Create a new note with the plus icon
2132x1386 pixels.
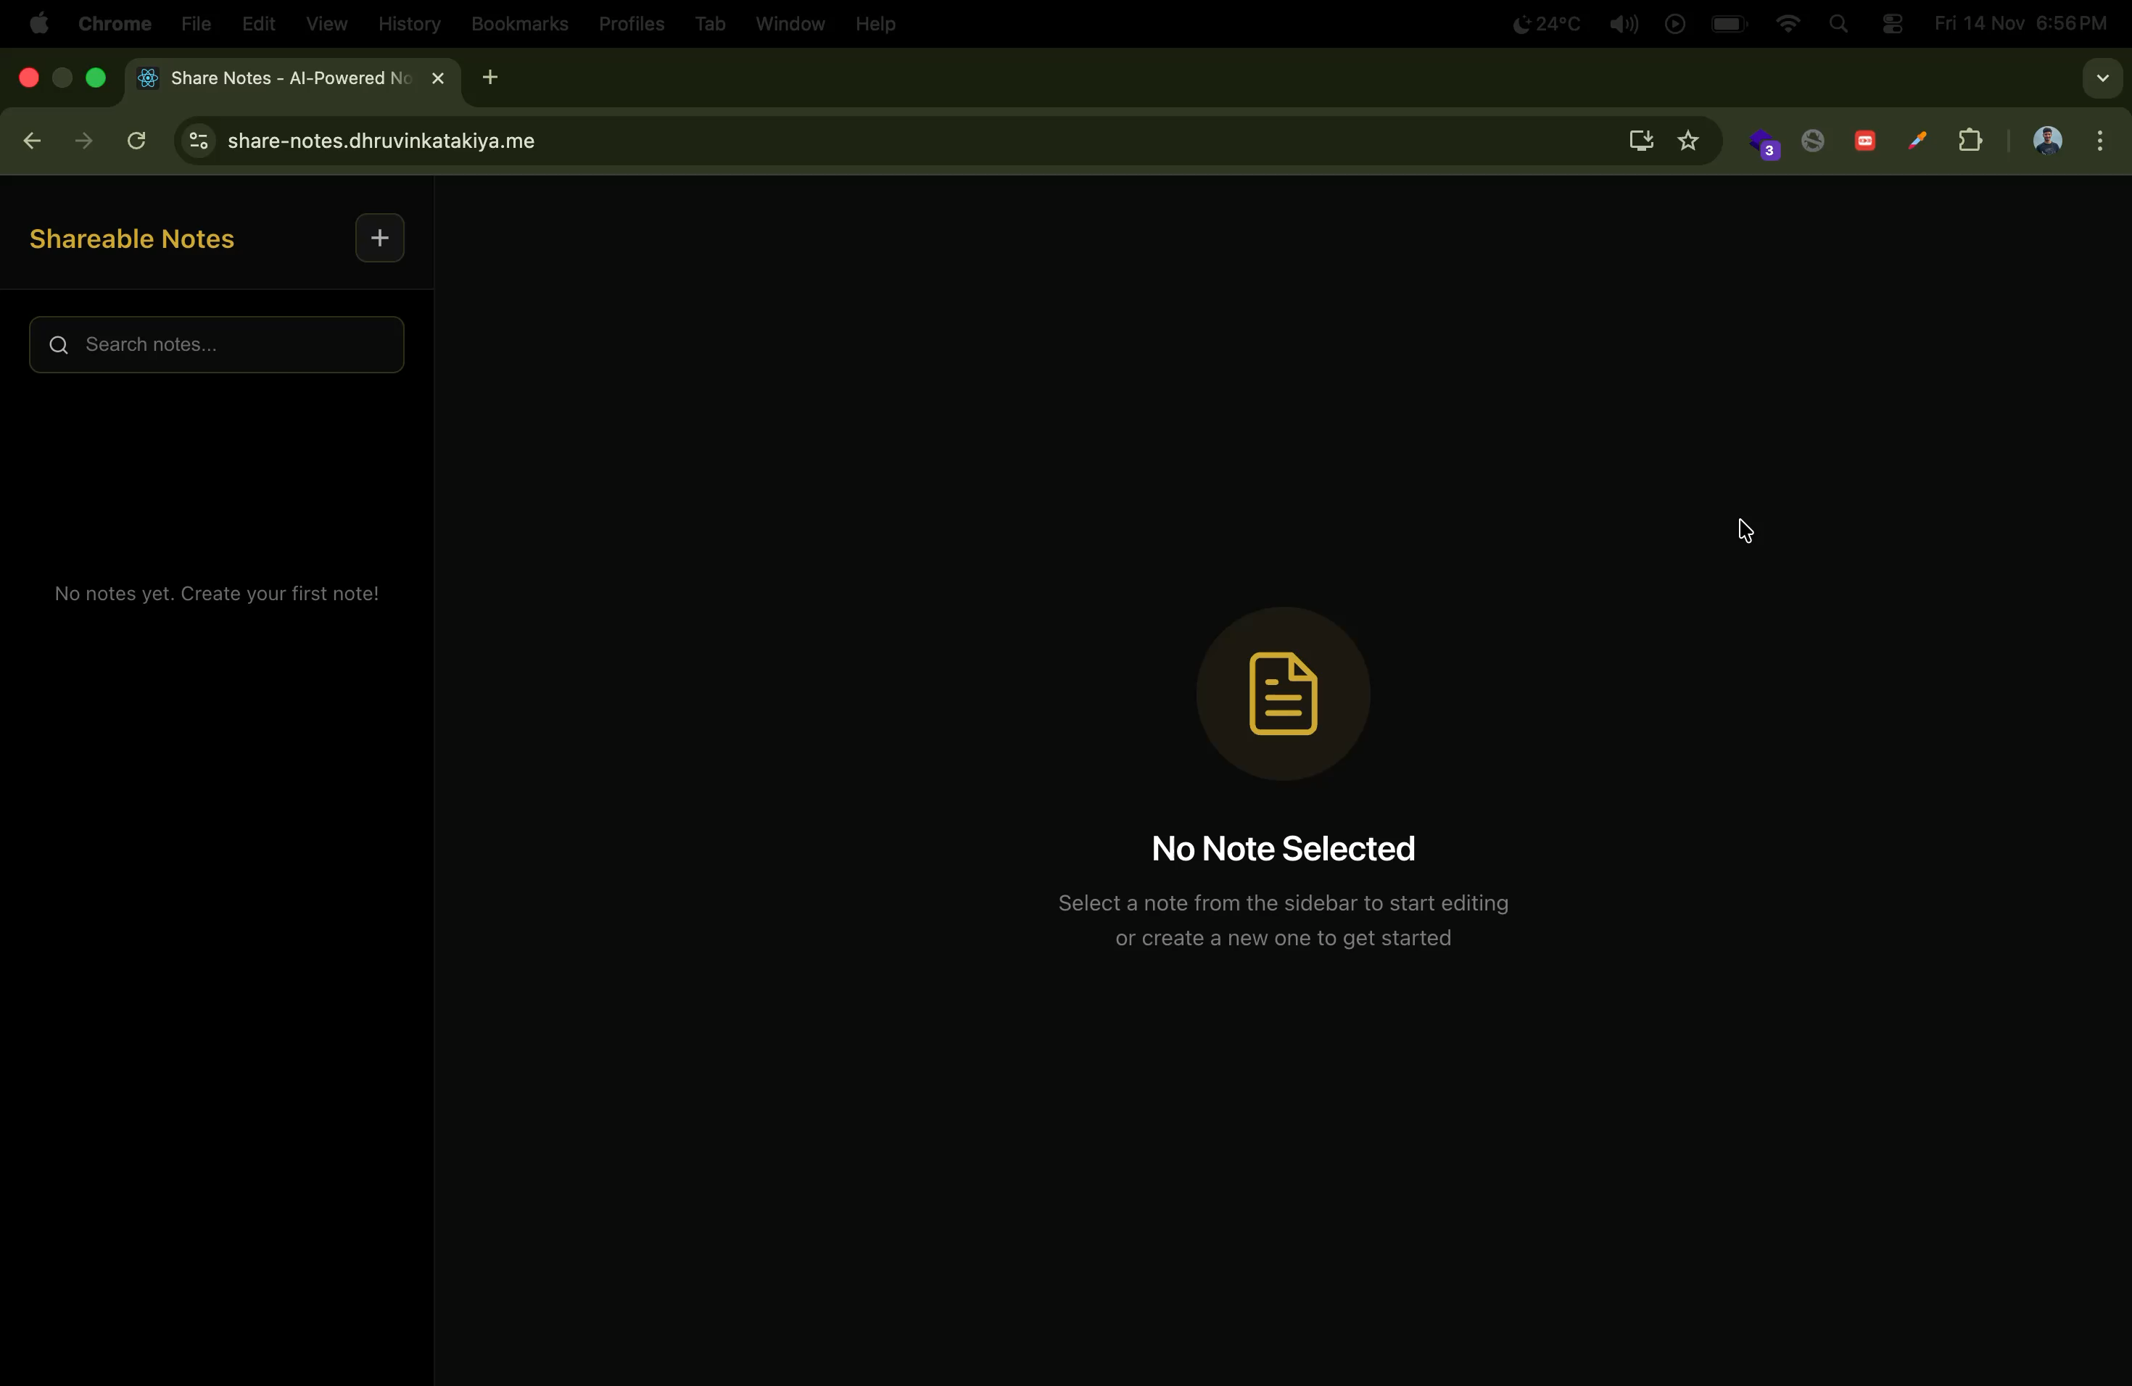tap(379, 237)
